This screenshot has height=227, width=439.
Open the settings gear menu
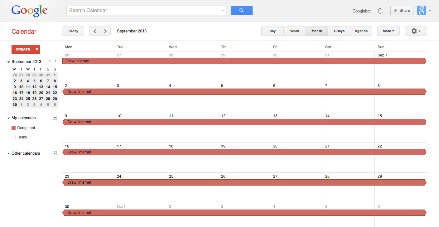tap(416, 31)
